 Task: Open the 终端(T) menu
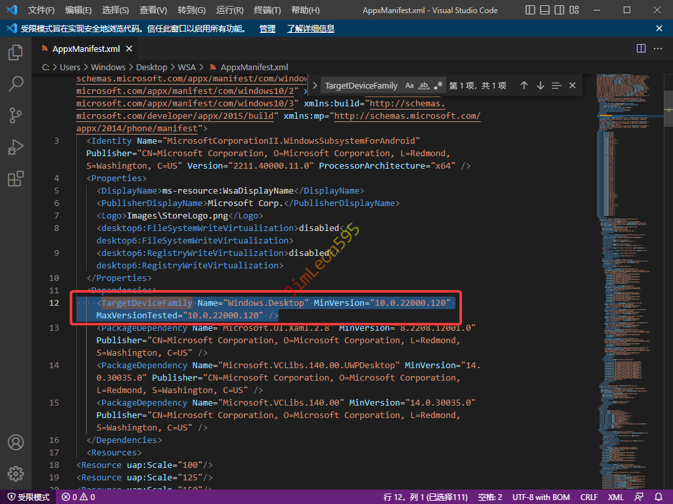pos(267,10)
